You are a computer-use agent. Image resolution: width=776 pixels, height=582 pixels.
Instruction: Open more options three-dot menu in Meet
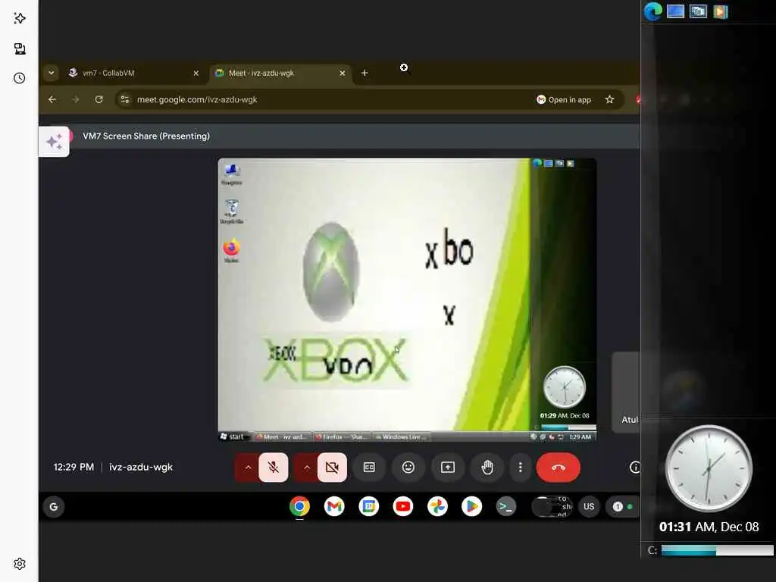pyautogui.click(x=520, y=467)
